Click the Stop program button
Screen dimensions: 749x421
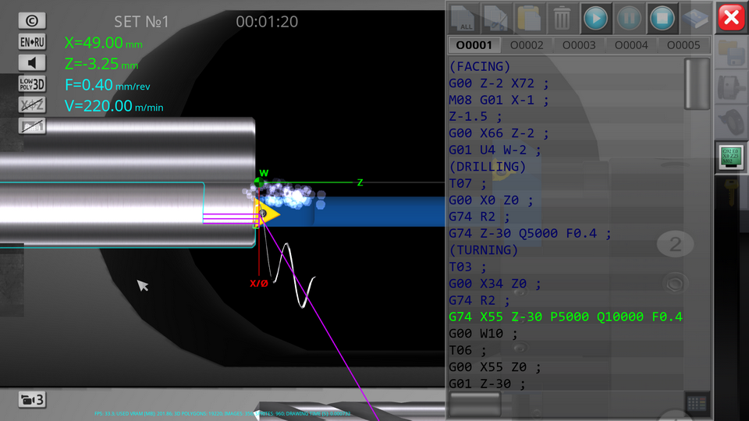(x=662, y=17)
